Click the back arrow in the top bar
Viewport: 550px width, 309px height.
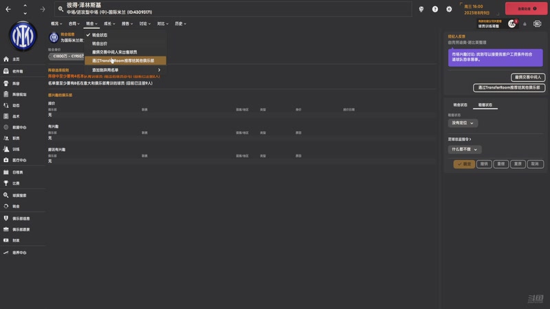click(8, 10)
